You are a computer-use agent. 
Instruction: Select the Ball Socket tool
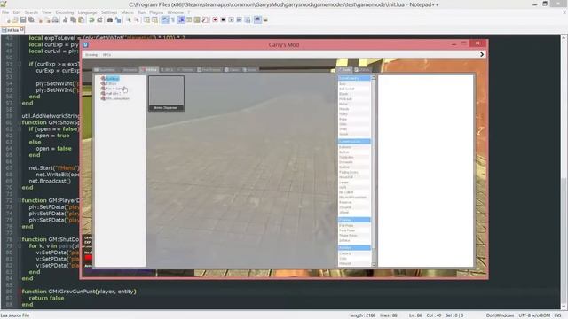pyautogui.click(x=347, y=89)
